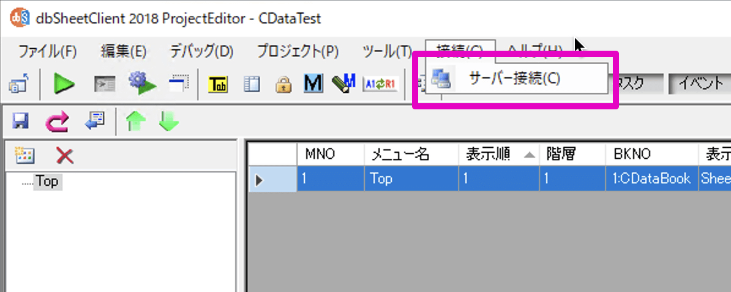Screen dimensions: 731x292
Task: Click the A1 R1 reference style icon
Action: tap(381, 85)
